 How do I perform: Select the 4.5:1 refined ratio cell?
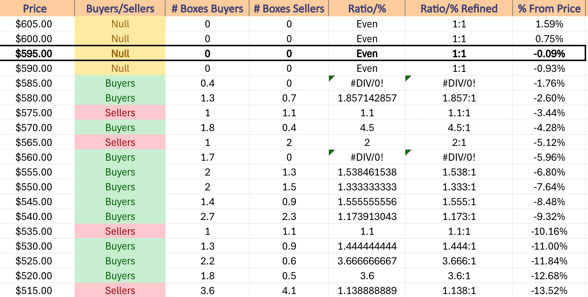point(459,128)
